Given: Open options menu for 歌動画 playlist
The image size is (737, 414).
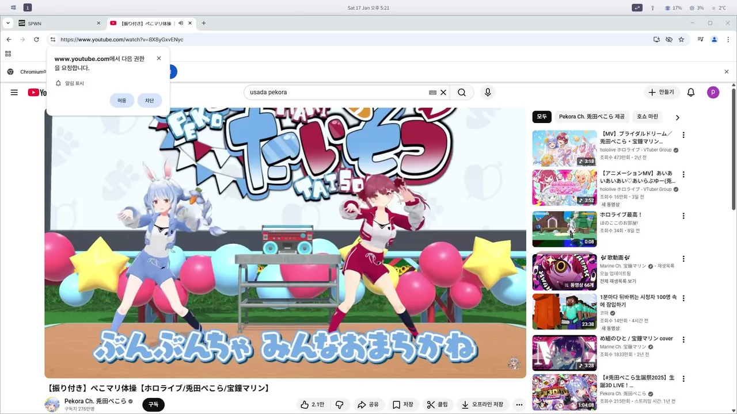Looking at the screenshot, I should coord(683,259).
